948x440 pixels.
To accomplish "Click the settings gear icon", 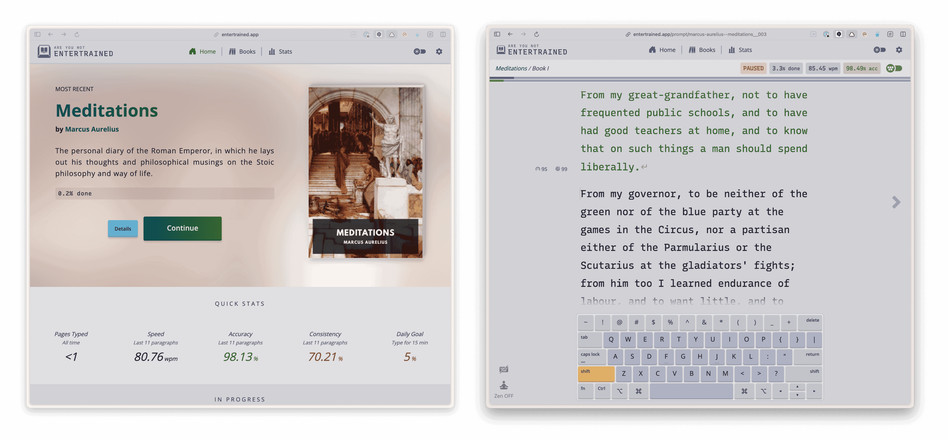I will (439, 51).
